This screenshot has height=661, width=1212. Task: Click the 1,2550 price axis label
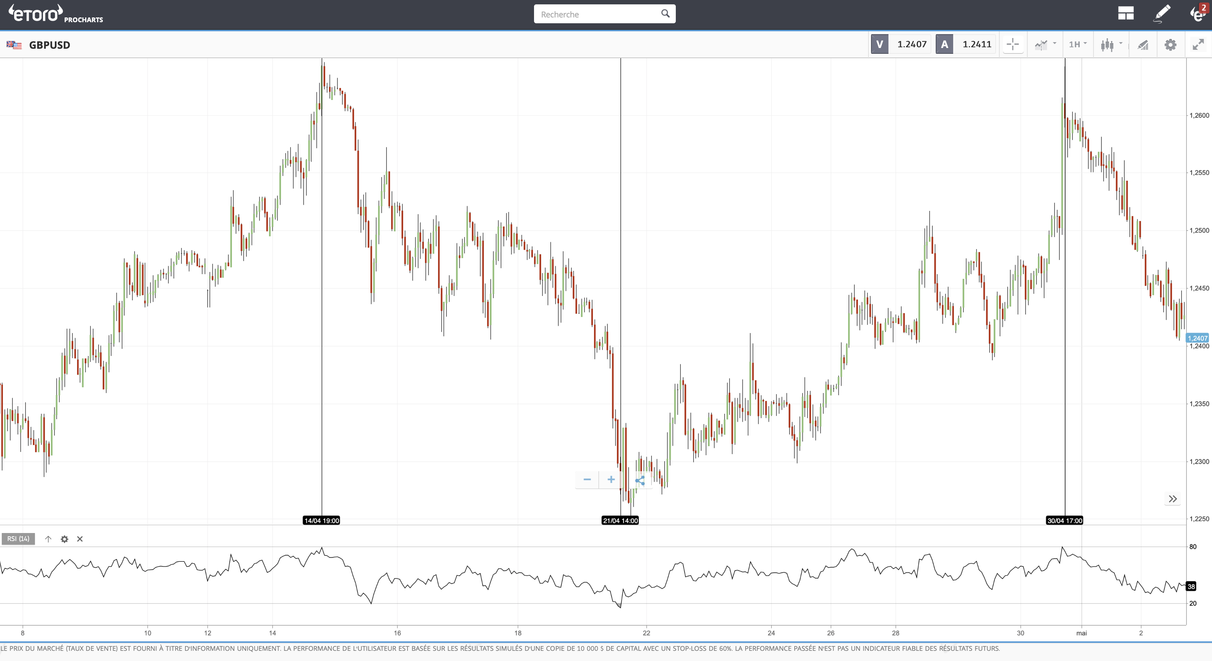1199,173
